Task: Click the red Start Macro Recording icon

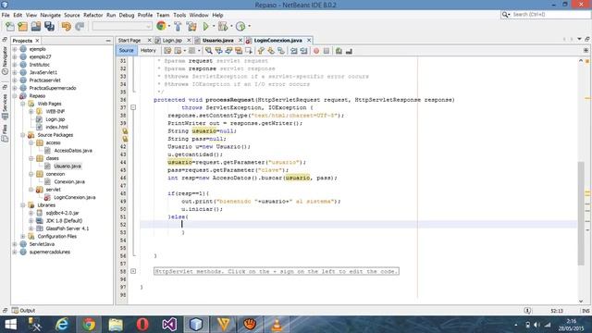Action: click(x=316, y=51)
